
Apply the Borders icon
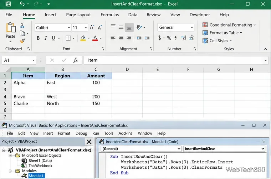click(68, 38)
